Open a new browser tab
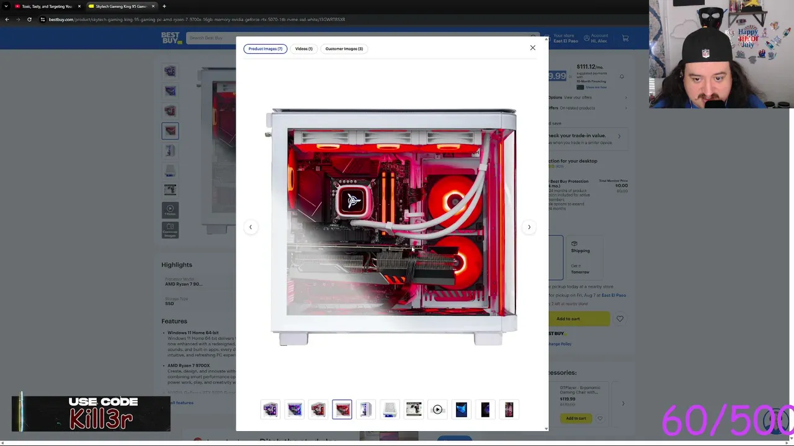 point(164,6)
